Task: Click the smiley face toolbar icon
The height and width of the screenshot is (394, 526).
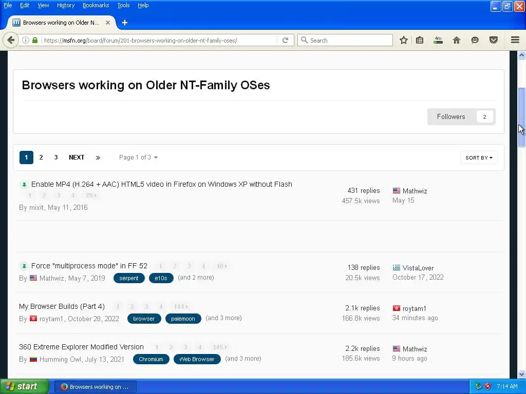Action: click(x=475, y=40)
